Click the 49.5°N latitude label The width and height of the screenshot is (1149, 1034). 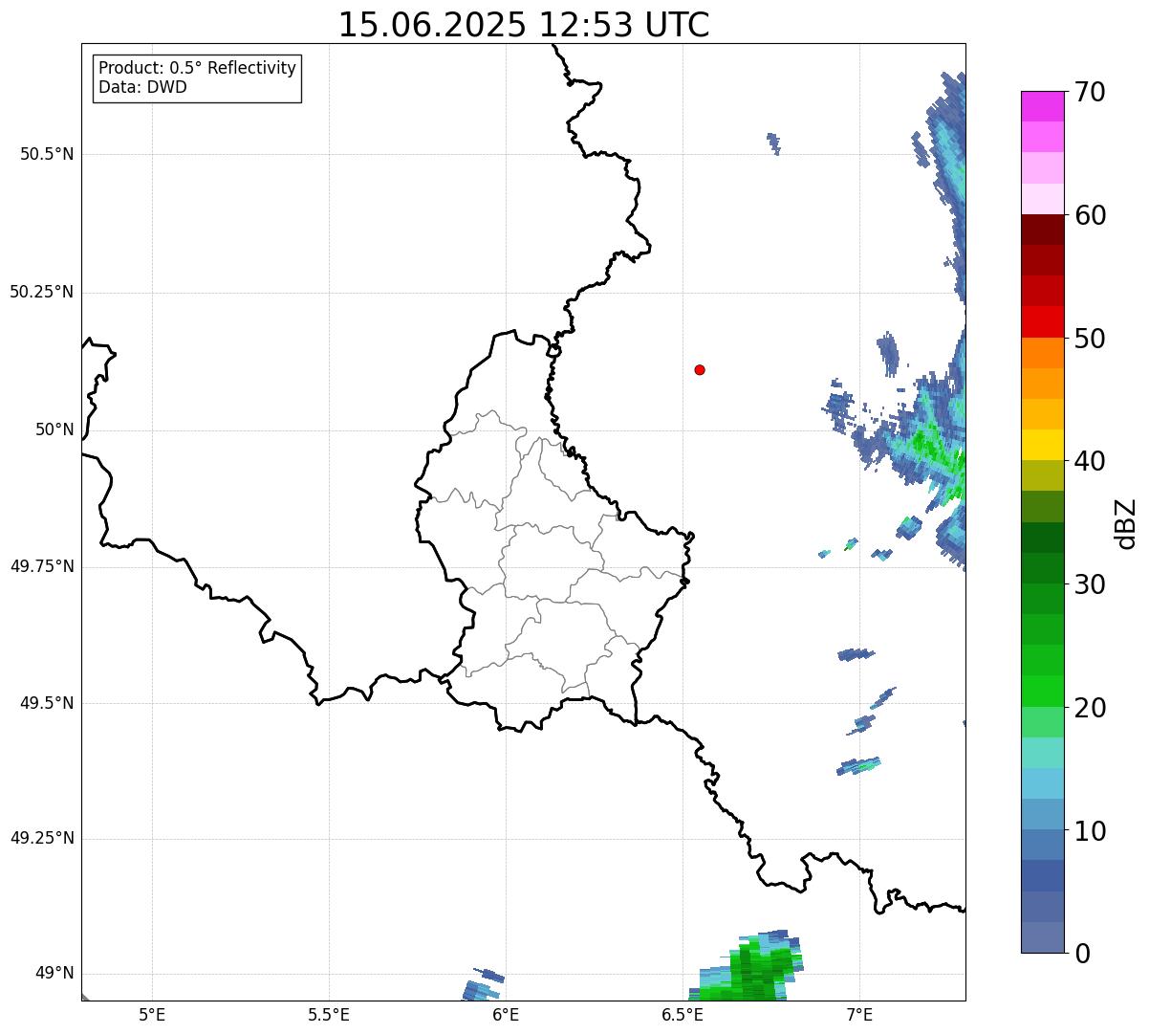point(47,703)
